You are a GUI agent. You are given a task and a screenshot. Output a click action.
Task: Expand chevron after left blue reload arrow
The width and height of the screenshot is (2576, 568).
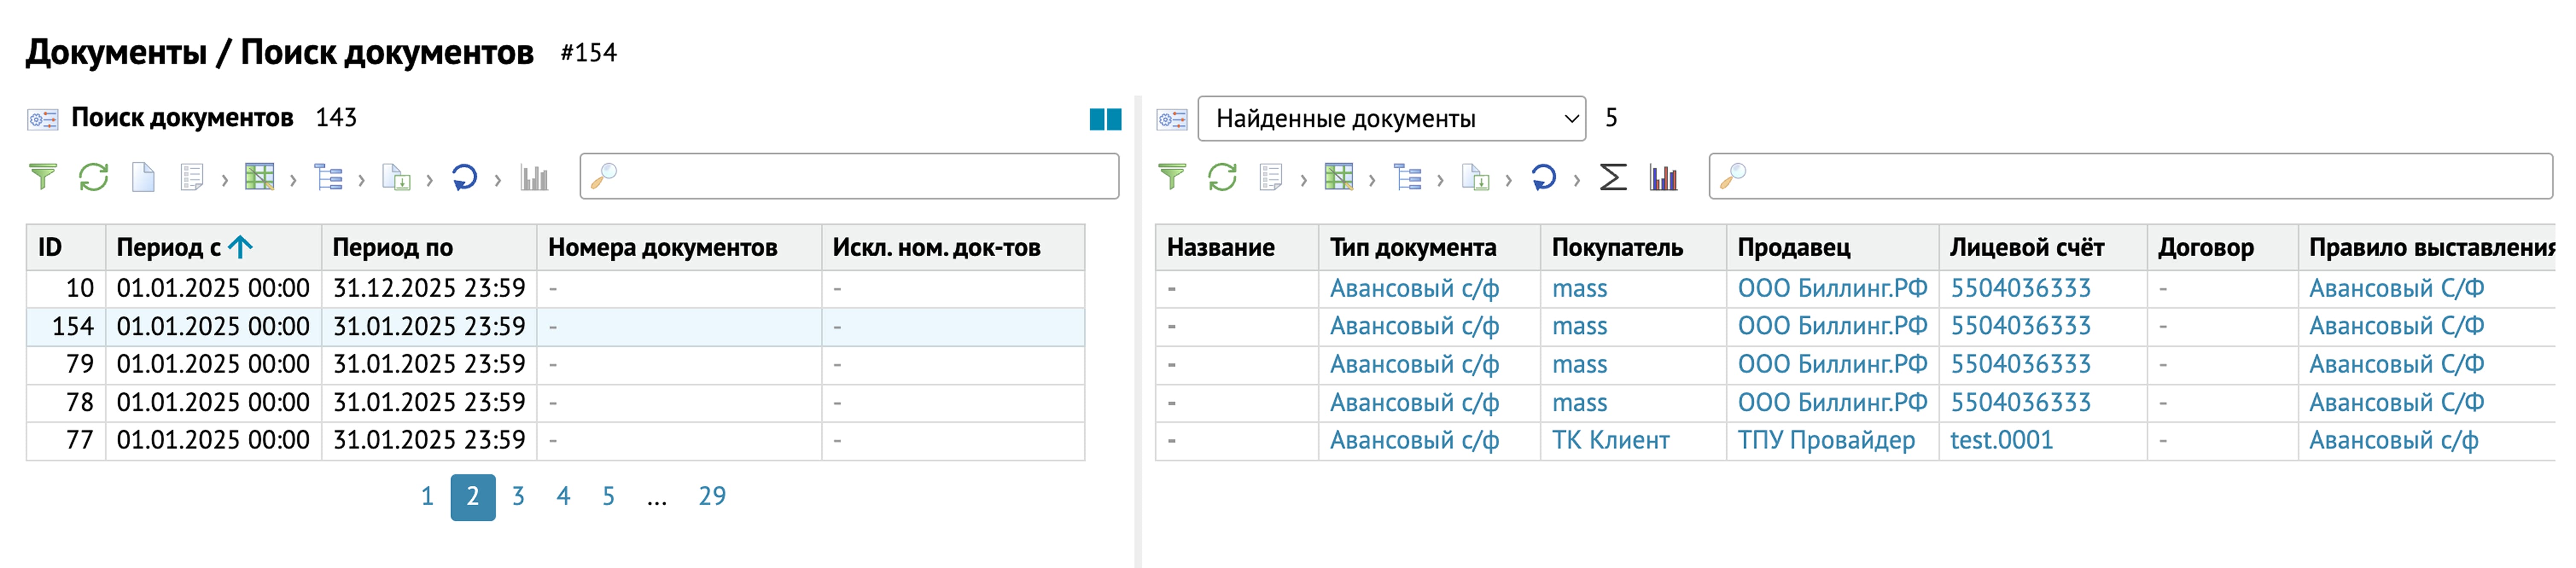point(498,180)
